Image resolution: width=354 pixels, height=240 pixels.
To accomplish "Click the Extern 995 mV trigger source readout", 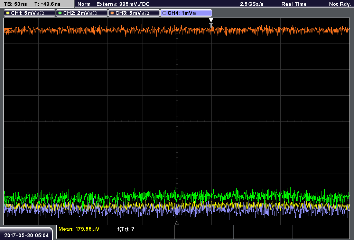I will (123, 4).
